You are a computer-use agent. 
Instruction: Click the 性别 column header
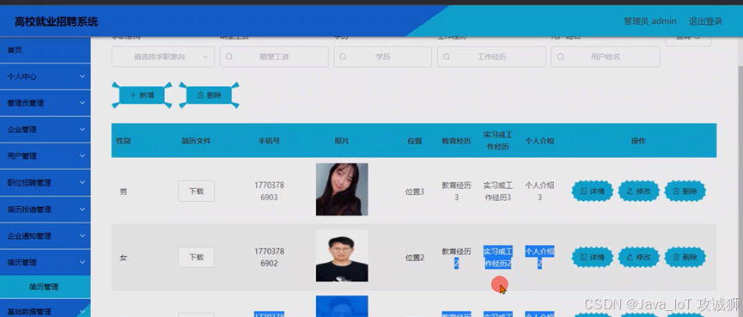point(123,141)
